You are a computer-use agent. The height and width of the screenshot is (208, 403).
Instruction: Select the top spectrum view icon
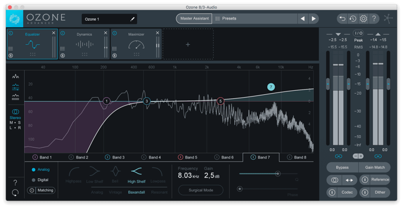pos(16,76)
